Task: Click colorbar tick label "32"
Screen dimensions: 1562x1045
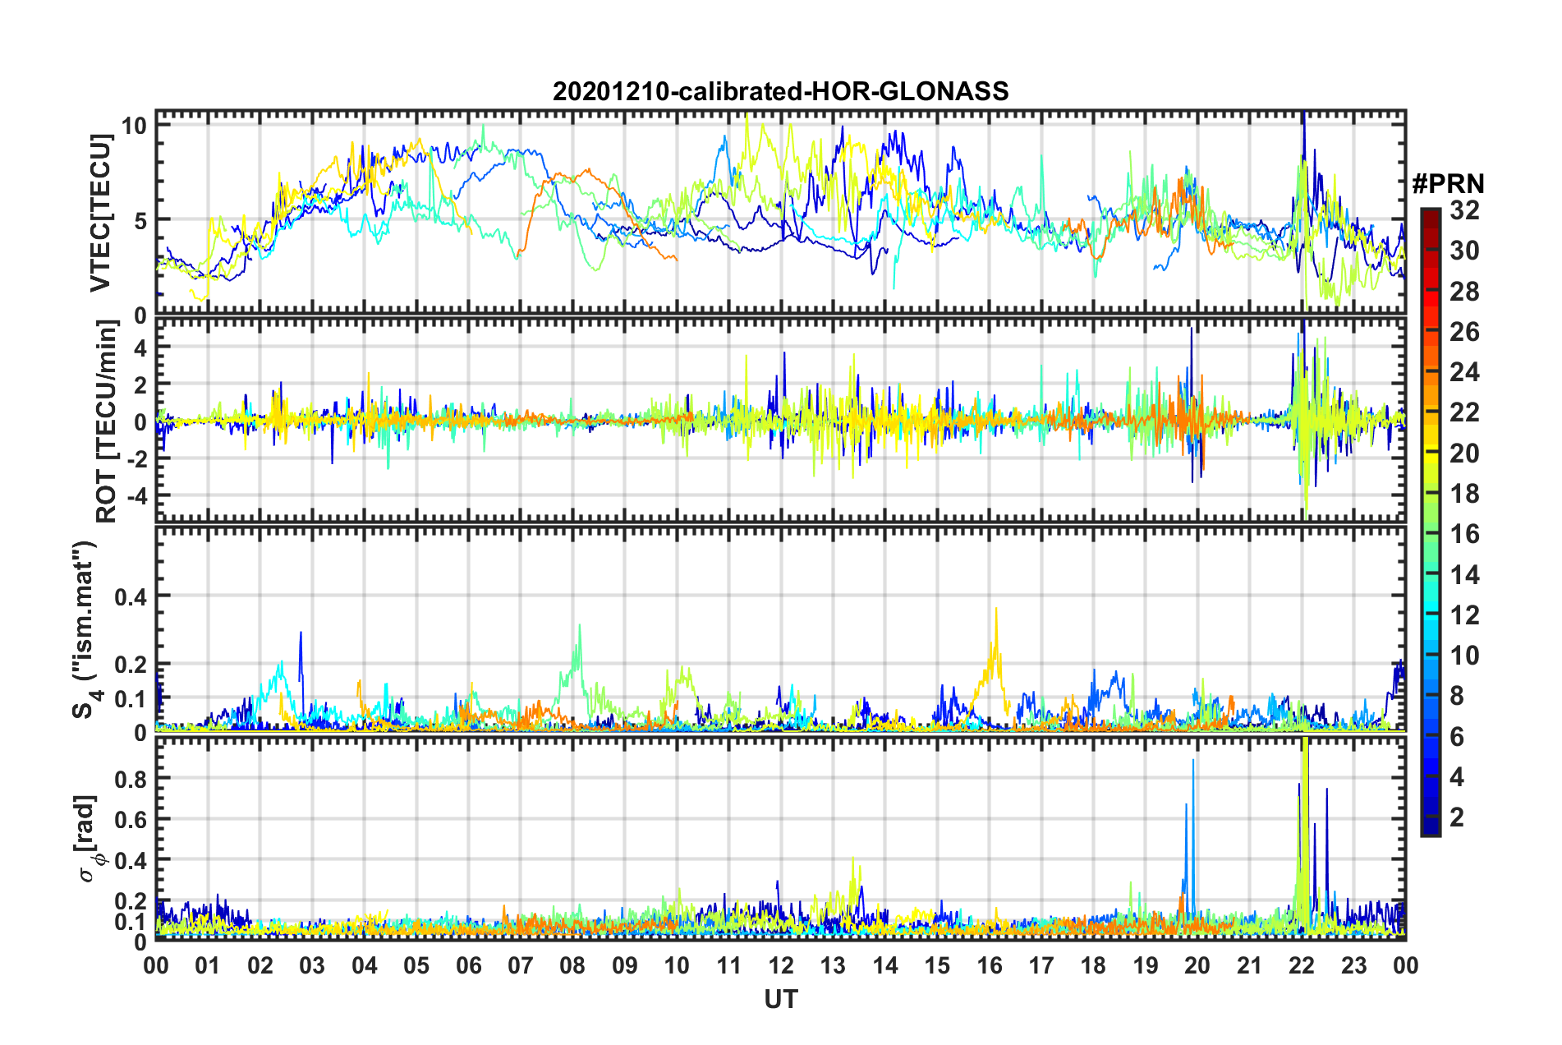Action: click(x=1464, y=210)
